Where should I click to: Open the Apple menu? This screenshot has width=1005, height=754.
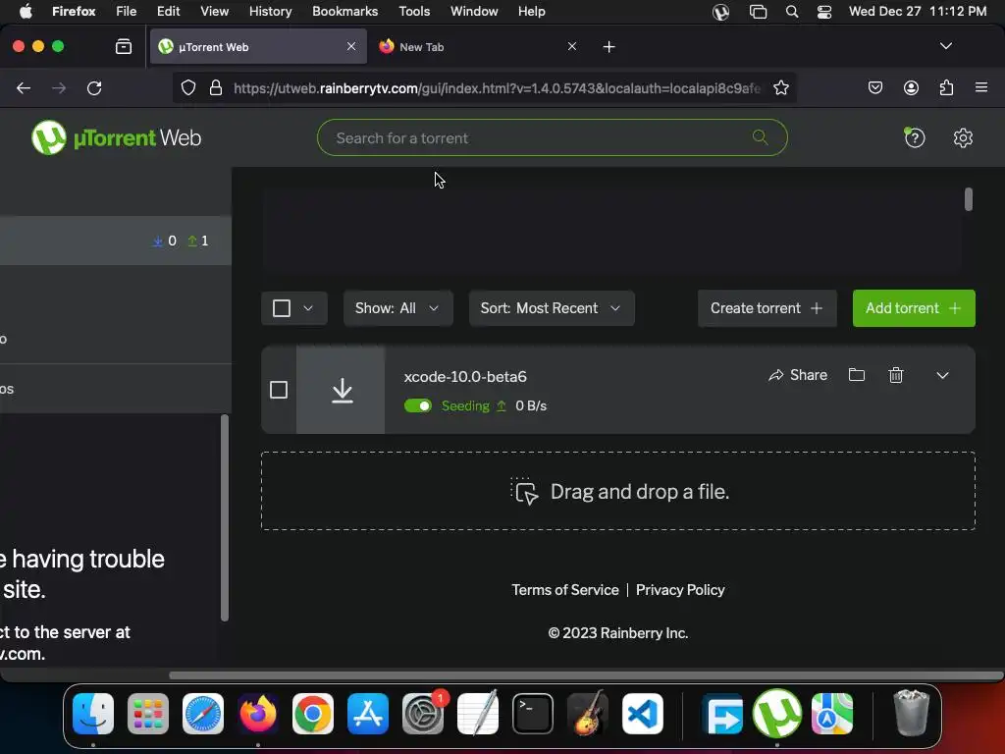coord(26,12)
